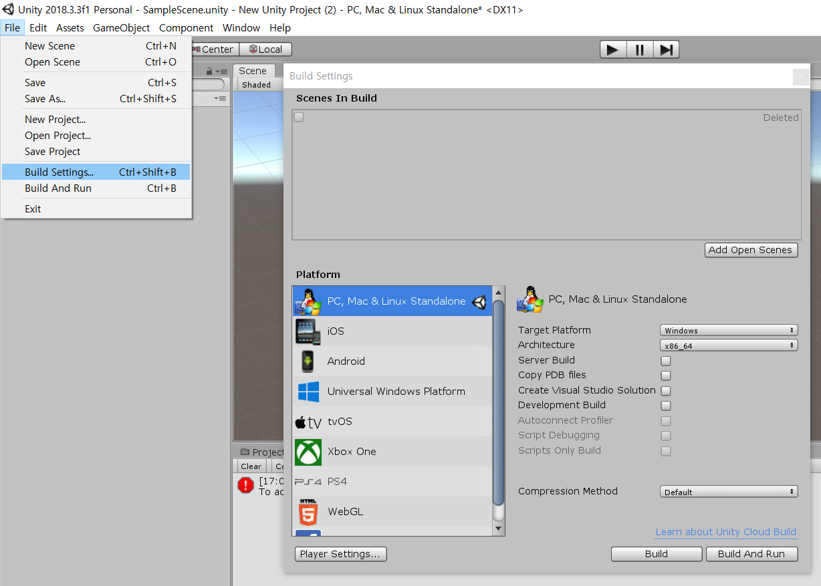This screenshot has height=586, width=821.
Task: Select Open Project... menu entry
Action: point(96,136)
